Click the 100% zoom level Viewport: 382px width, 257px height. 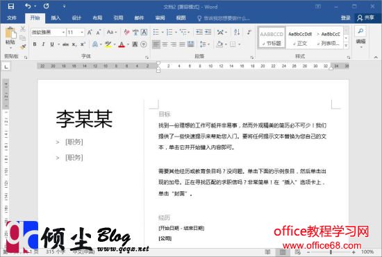click(x=367, y=252)
